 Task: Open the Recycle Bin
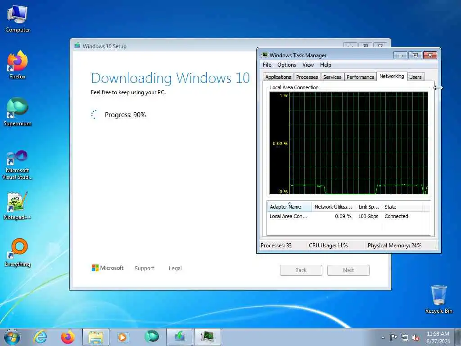438,299
